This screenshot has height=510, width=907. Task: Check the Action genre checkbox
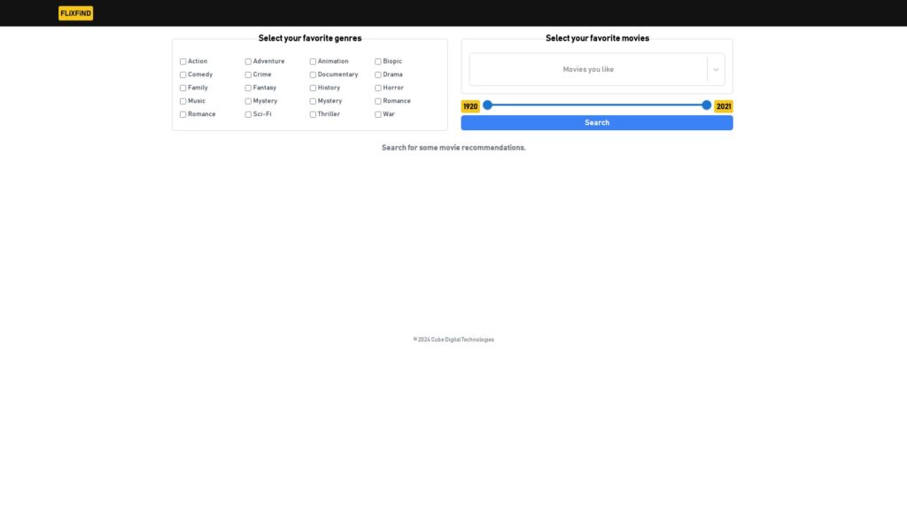coord(182,61)
